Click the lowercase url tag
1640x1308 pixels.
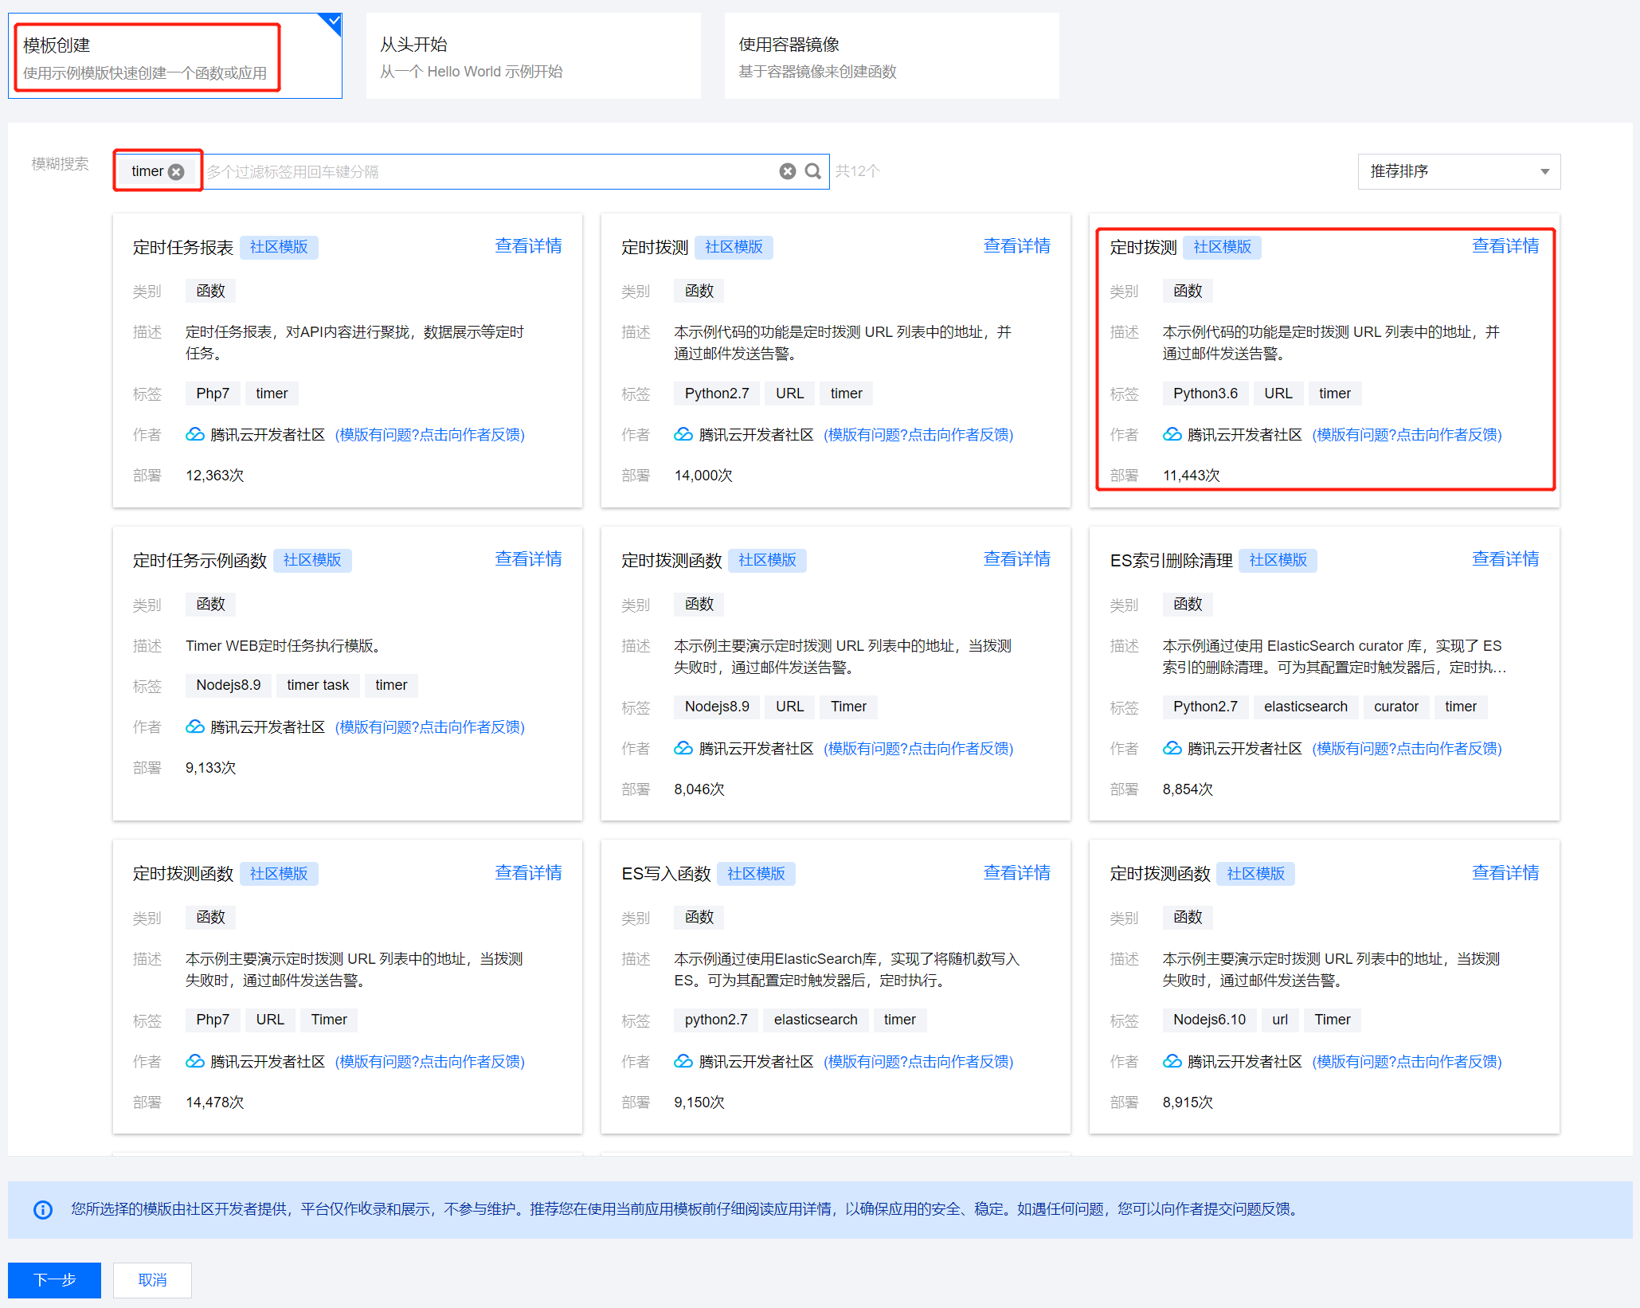(1280, 1020)
